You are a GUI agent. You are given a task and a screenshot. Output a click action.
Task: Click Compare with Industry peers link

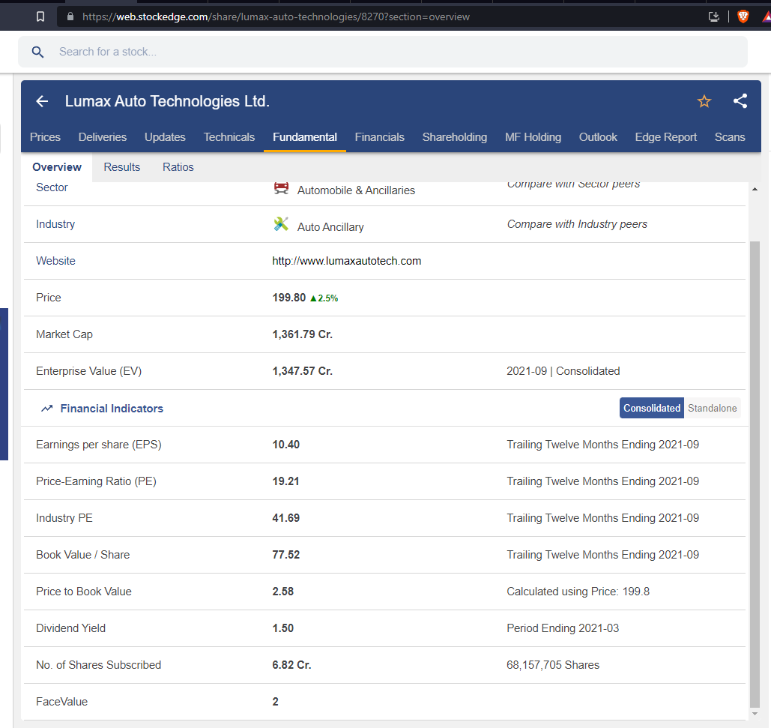(577, 224)
